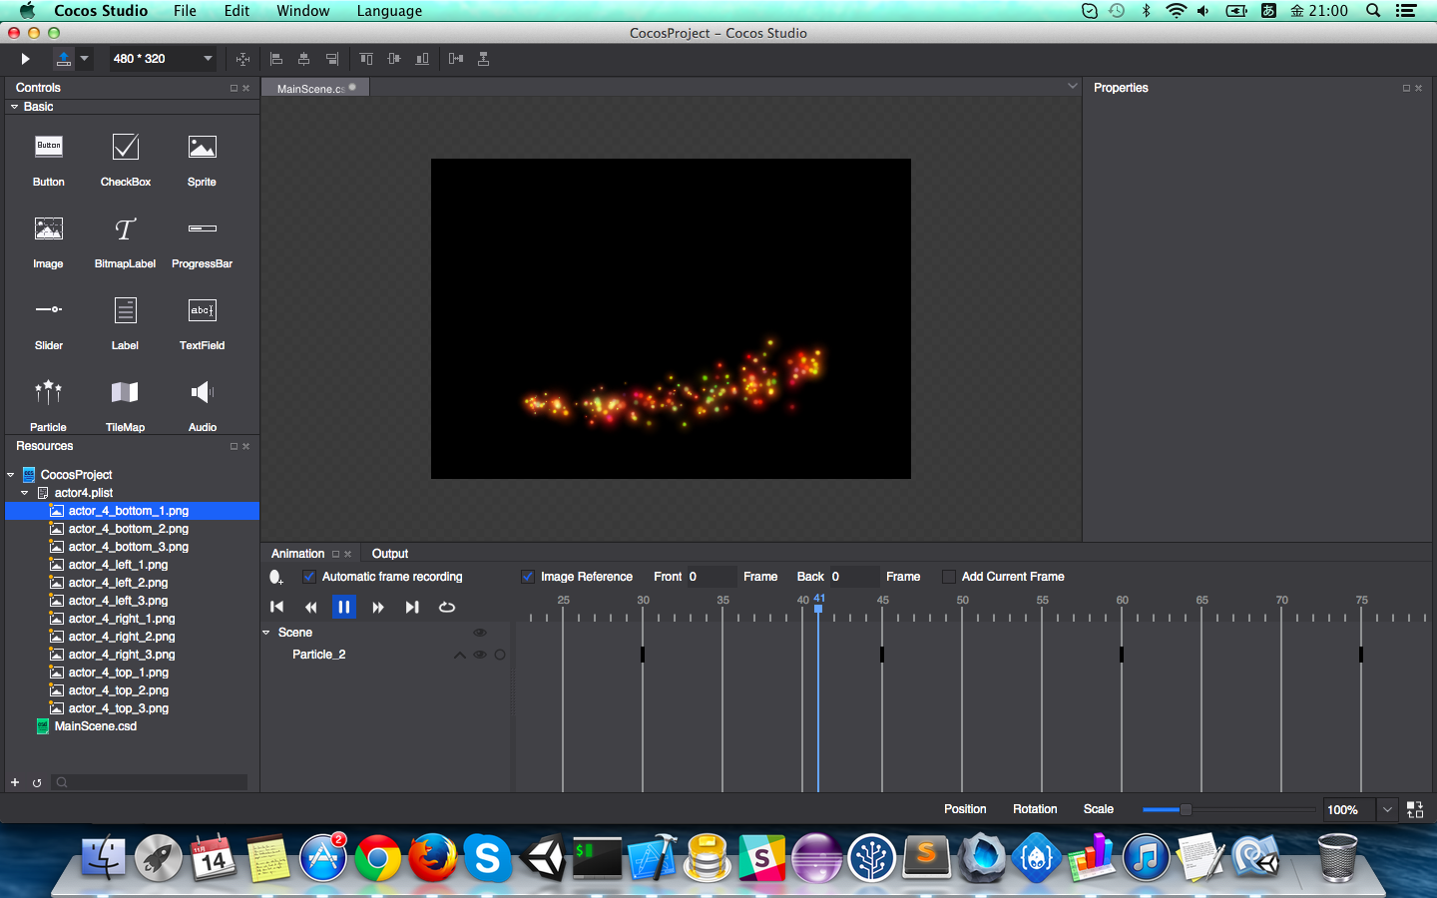Align objects to vertical middle
The height and width of the screenshot is (898, 1437).
tap(394, 59)
